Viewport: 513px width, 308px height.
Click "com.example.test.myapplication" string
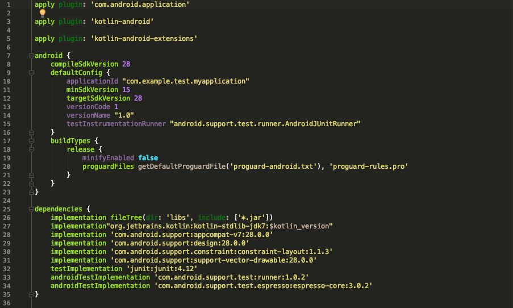click(x=186, y=81)
